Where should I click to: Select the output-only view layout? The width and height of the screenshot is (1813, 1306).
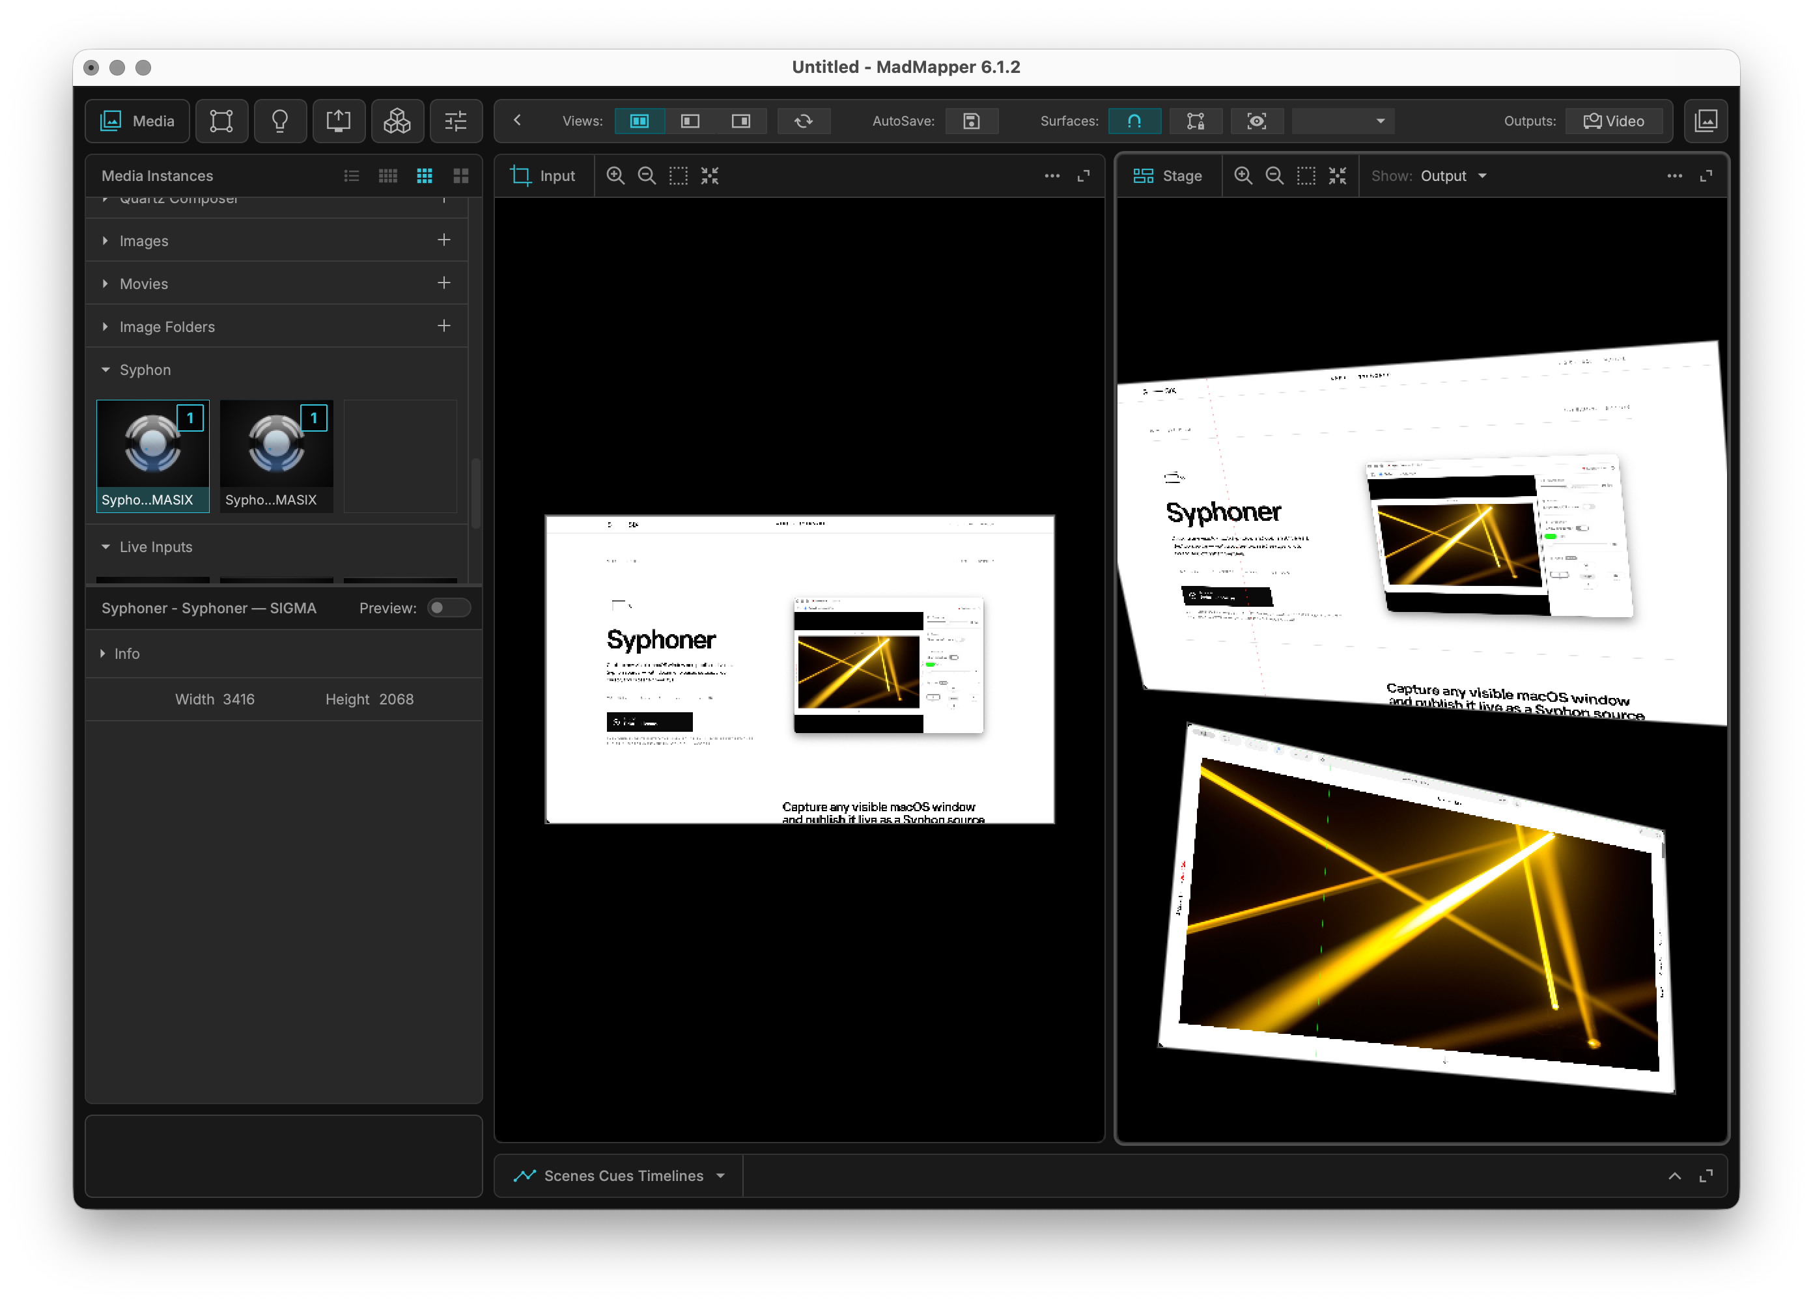point(741,120)
